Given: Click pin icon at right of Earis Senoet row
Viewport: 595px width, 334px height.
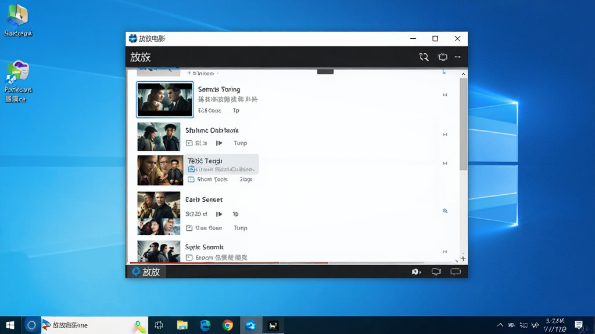Looking at the screenshot, I should (445, 210).
